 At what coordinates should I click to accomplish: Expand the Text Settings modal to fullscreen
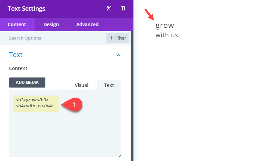point(109,9)
